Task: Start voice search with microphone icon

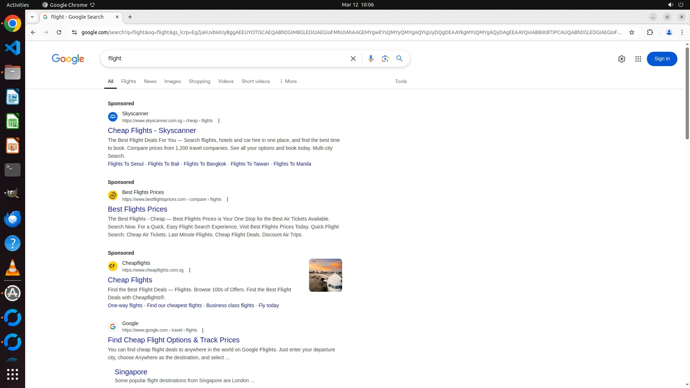Action: coord(371,59)
